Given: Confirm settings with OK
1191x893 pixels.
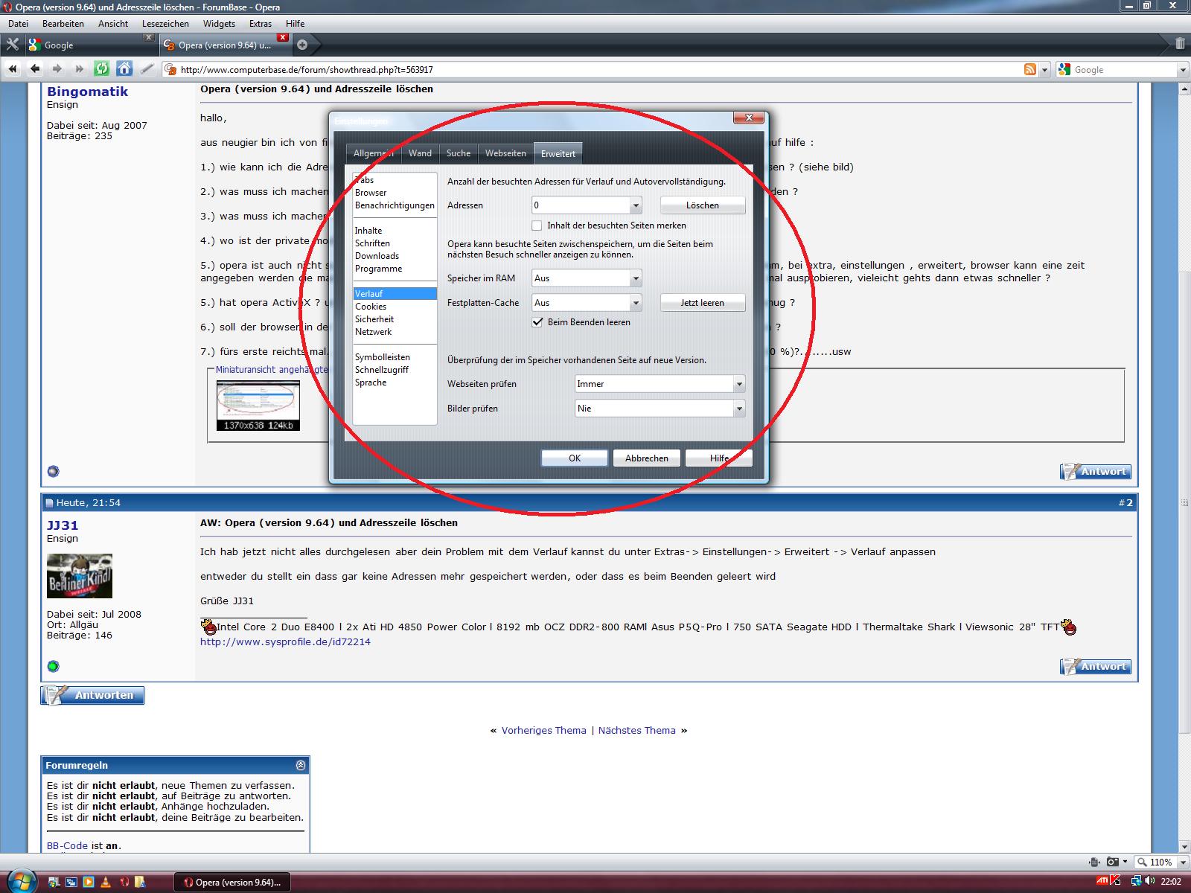Looking at the screenshot, I should (x=575, y=458).
